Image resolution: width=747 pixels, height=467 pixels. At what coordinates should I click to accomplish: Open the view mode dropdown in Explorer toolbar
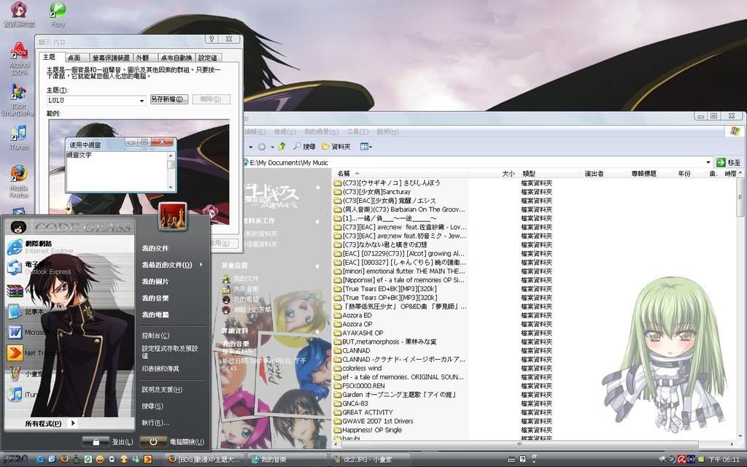tap(366, 146)
